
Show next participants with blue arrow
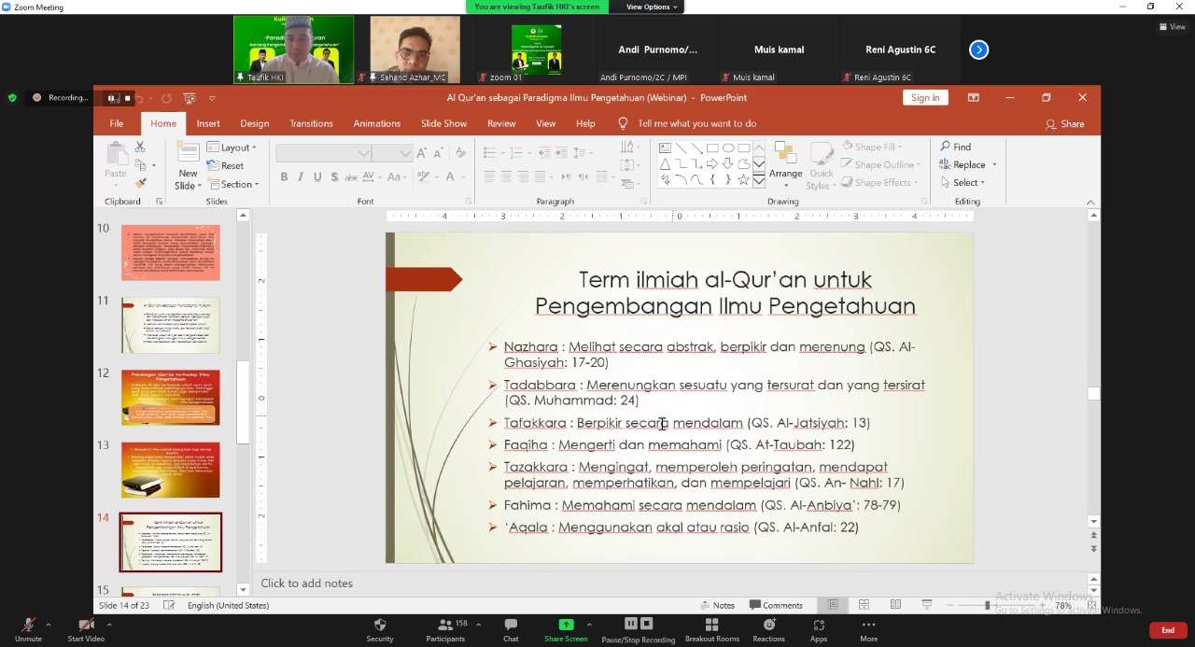click(x=978, y=49)
